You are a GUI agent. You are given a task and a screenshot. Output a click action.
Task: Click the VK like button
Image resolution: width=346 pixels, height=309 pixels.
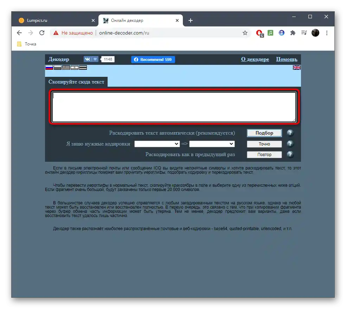[91, 59]
